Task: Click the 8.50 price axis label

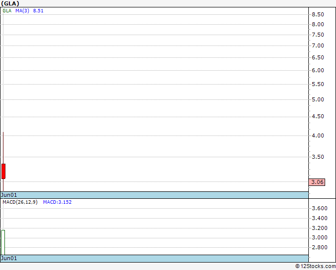Action: pos(318,14)
